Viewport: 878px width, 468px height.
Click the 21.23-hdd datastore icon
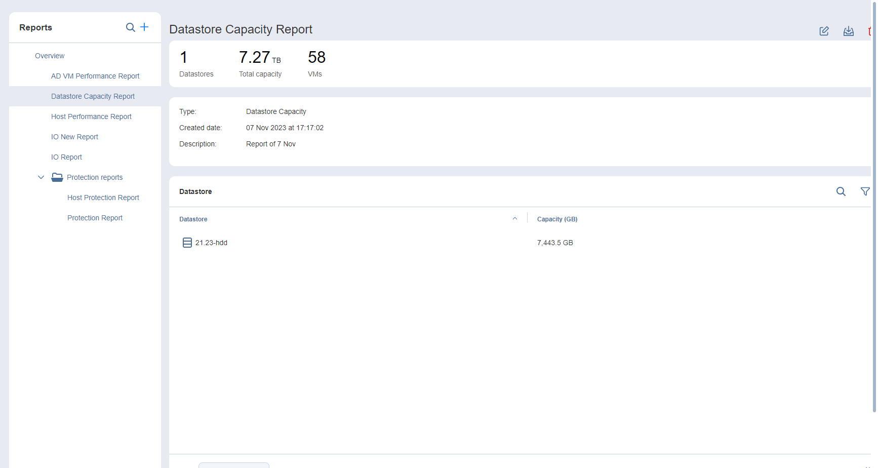[x=187, y=243]
